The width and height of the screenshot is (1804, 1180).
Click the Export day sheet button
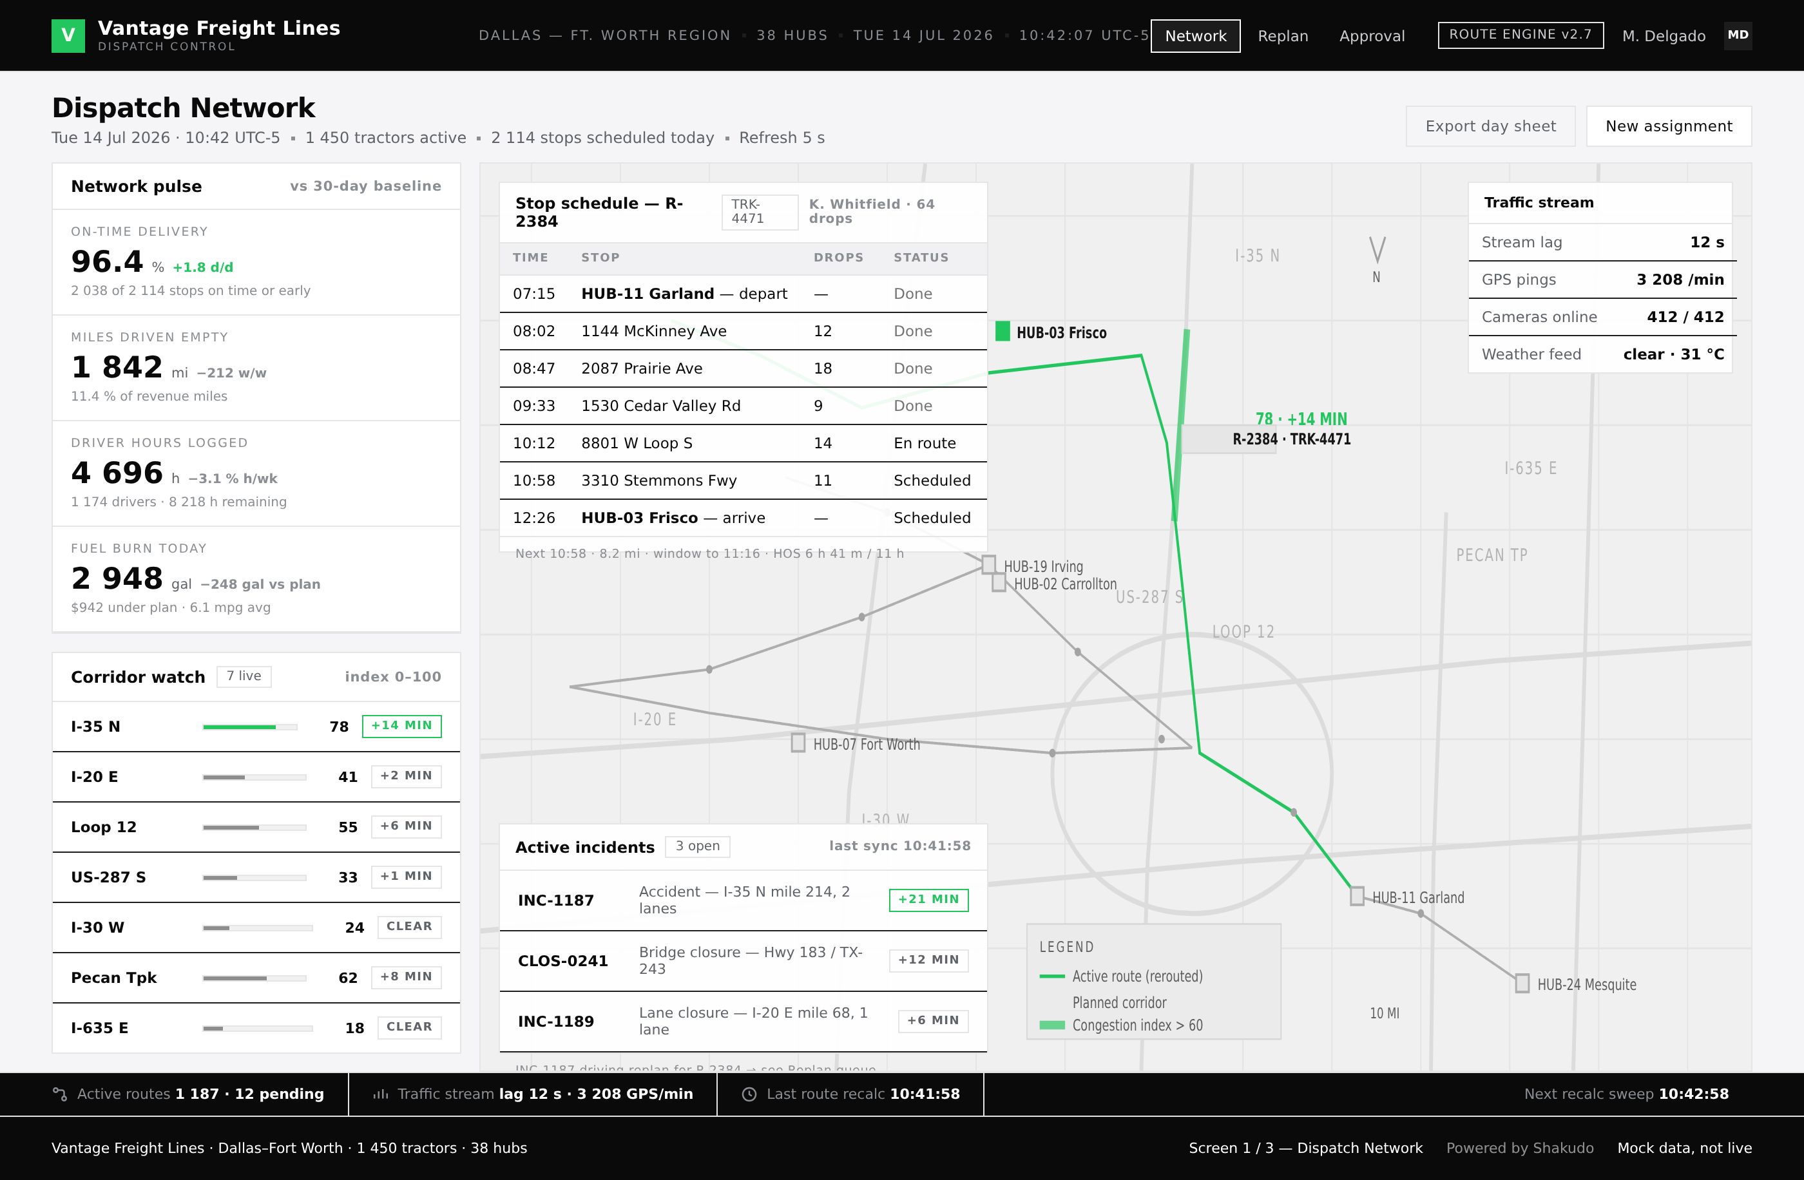click(1490, 126)
